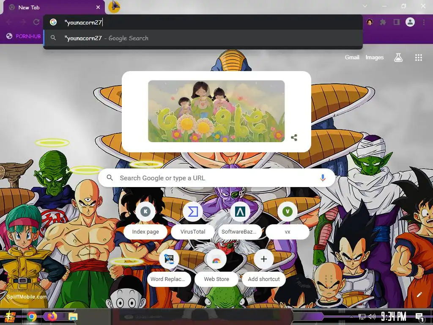
Task: Open the VirusTotal shortcut
Action: coord(193,220)
